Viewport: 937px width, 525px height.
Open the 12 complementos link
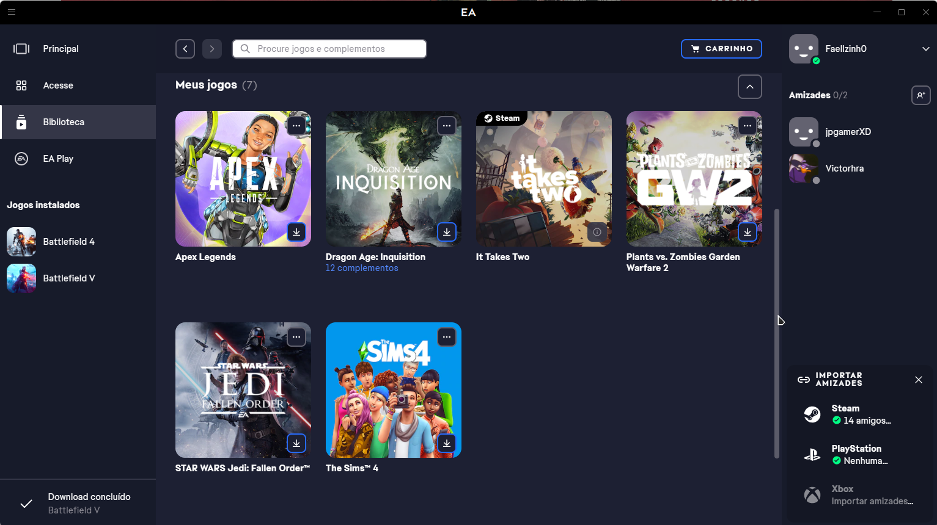pos(362,268)
